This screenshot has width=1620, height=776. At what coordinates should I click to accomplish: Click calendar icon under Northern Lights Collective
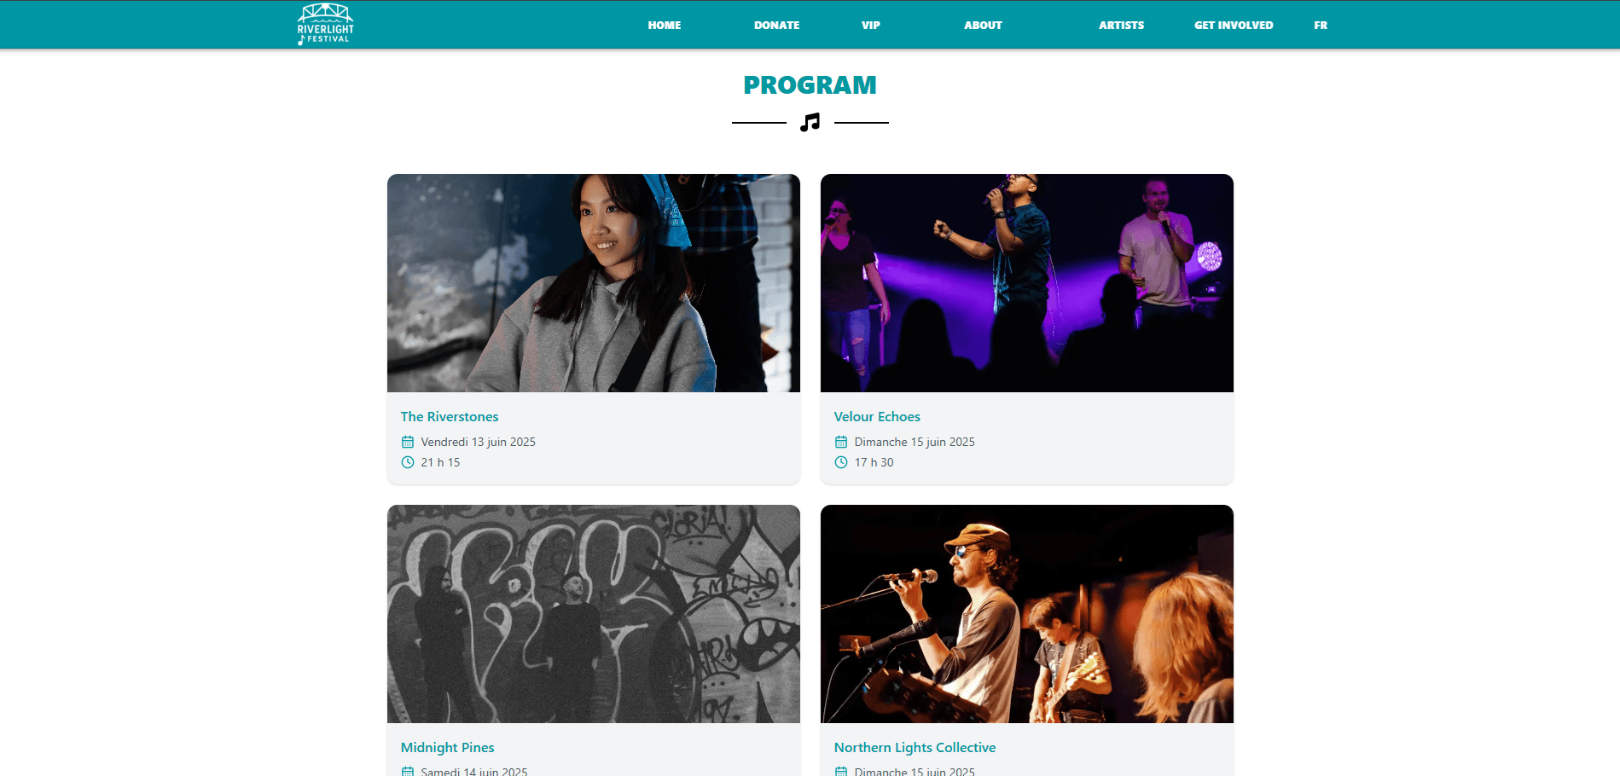coord(841,771)
